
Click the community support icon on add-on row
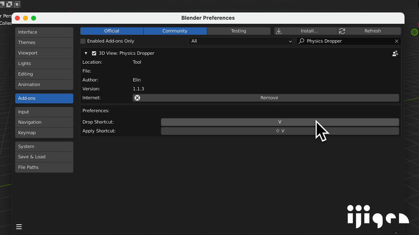coord(395,54)
